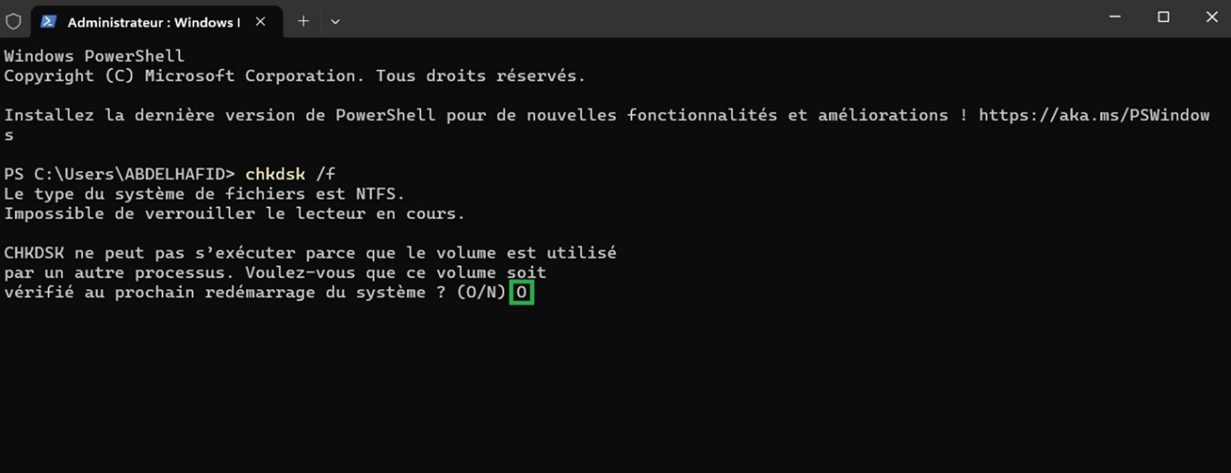Click the Copyright Microsoft Corporation line
This screenshot has width=1231, height=473.
[295, 76]
